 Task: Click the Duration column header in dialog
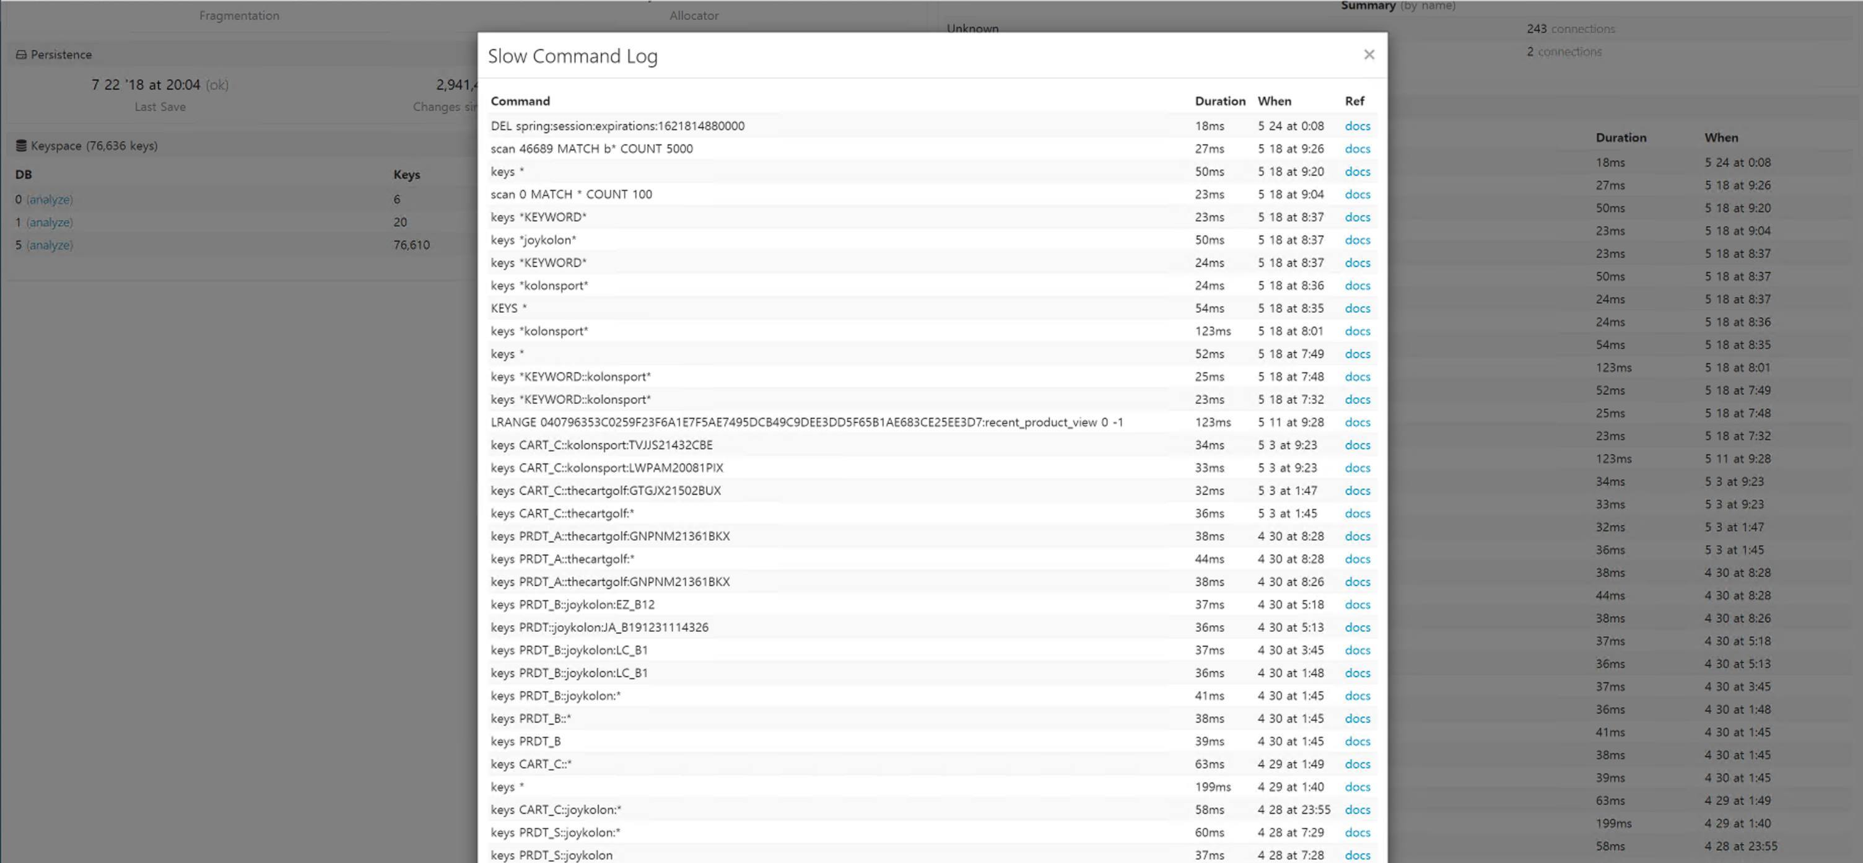pyautogui.click(x=1219, y=101)
